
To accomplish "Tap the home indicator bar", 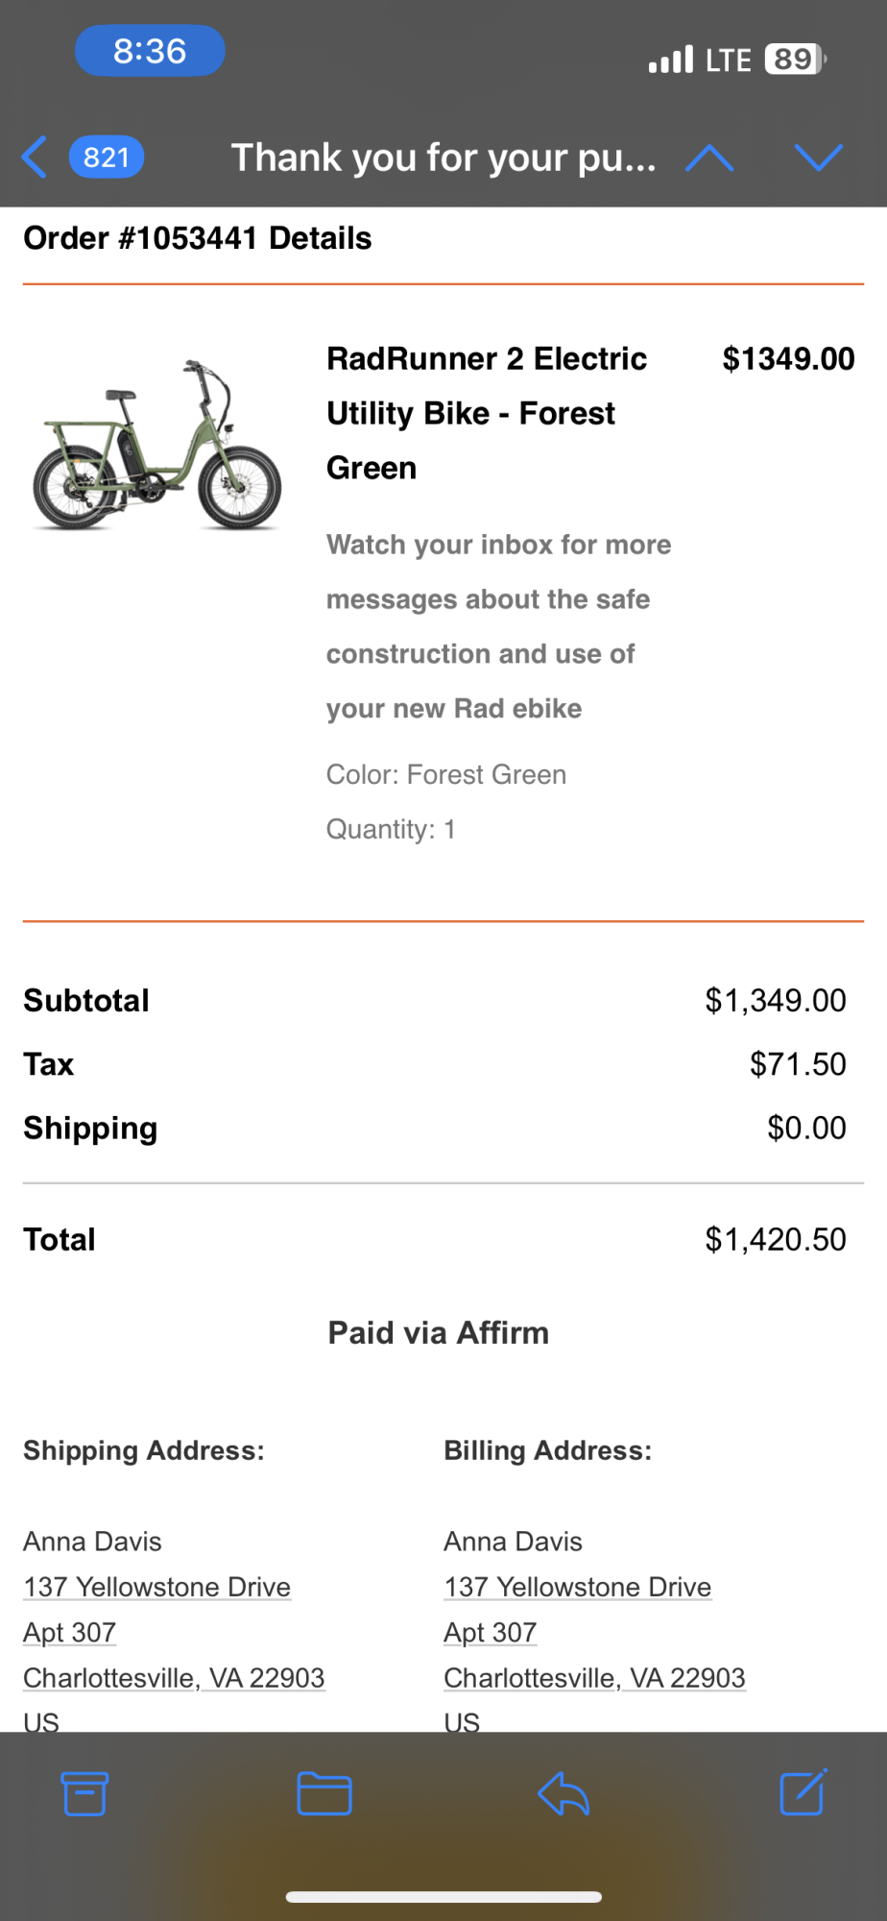I will click(443, 1897).
